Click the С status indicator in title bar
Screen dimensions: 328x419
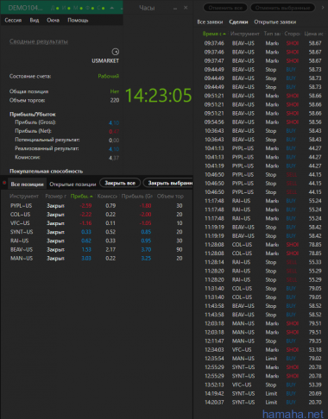click(x=101, y=8)
